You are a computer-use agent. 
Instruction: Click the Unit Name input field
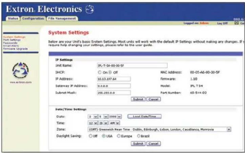point(132,66)
